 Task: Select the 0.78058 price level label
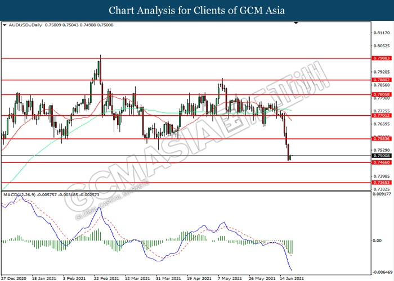point(382,94)
